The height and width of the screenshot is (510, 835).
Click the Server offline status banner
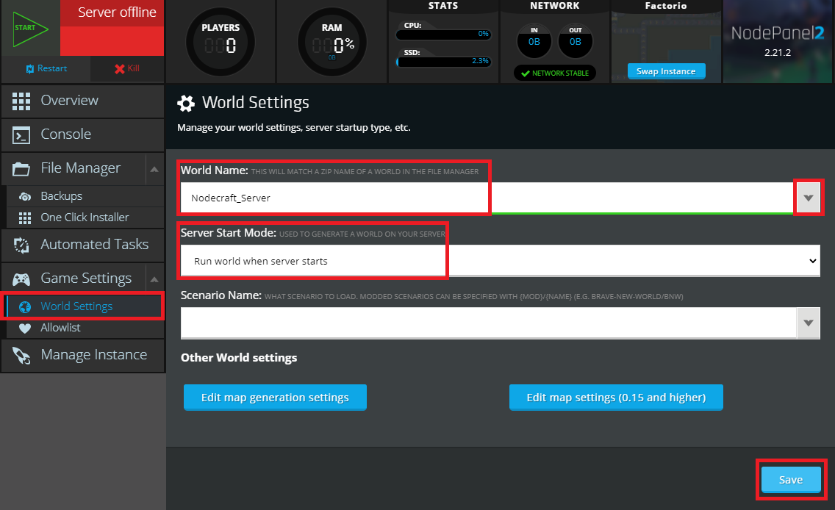(112, 28)
